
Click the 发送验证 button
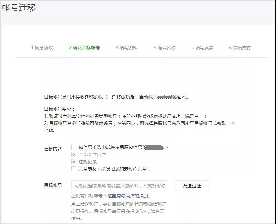[192, 186]
